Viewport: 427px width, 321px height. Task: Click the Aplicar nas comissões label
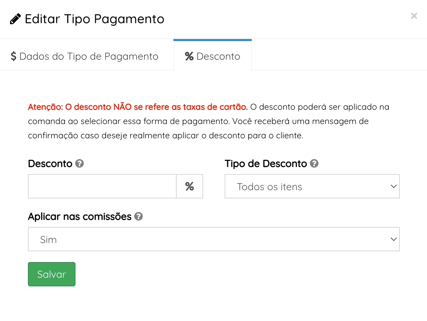pos(79,217)
